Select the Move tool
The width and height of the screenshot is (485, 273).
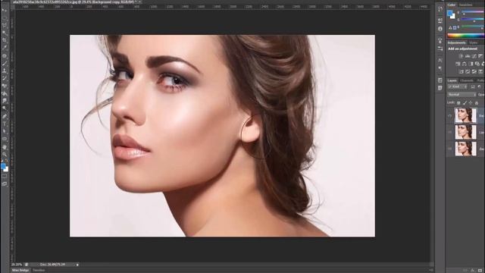pos(5,11)
